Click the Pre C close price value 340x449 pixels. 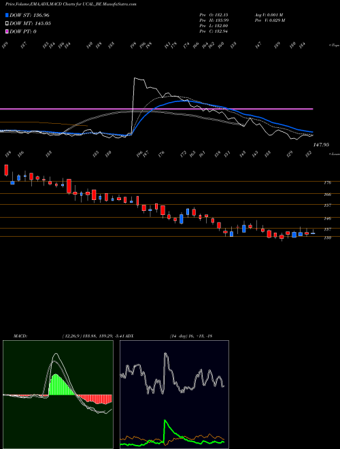point(220,31)
